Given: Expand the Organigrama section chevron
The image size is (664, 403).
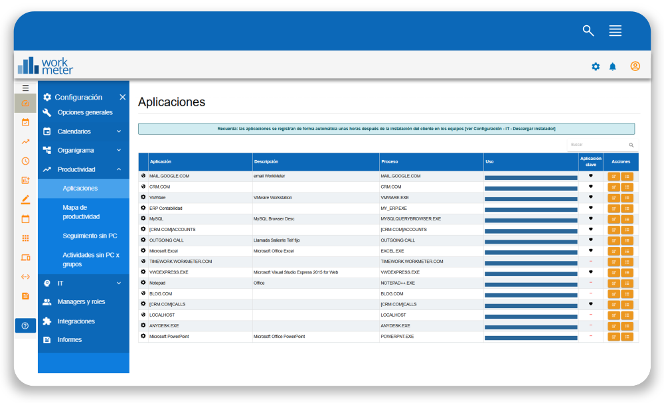Looking at the screenshot, I should pyautogui.click(x=119, y=150).
